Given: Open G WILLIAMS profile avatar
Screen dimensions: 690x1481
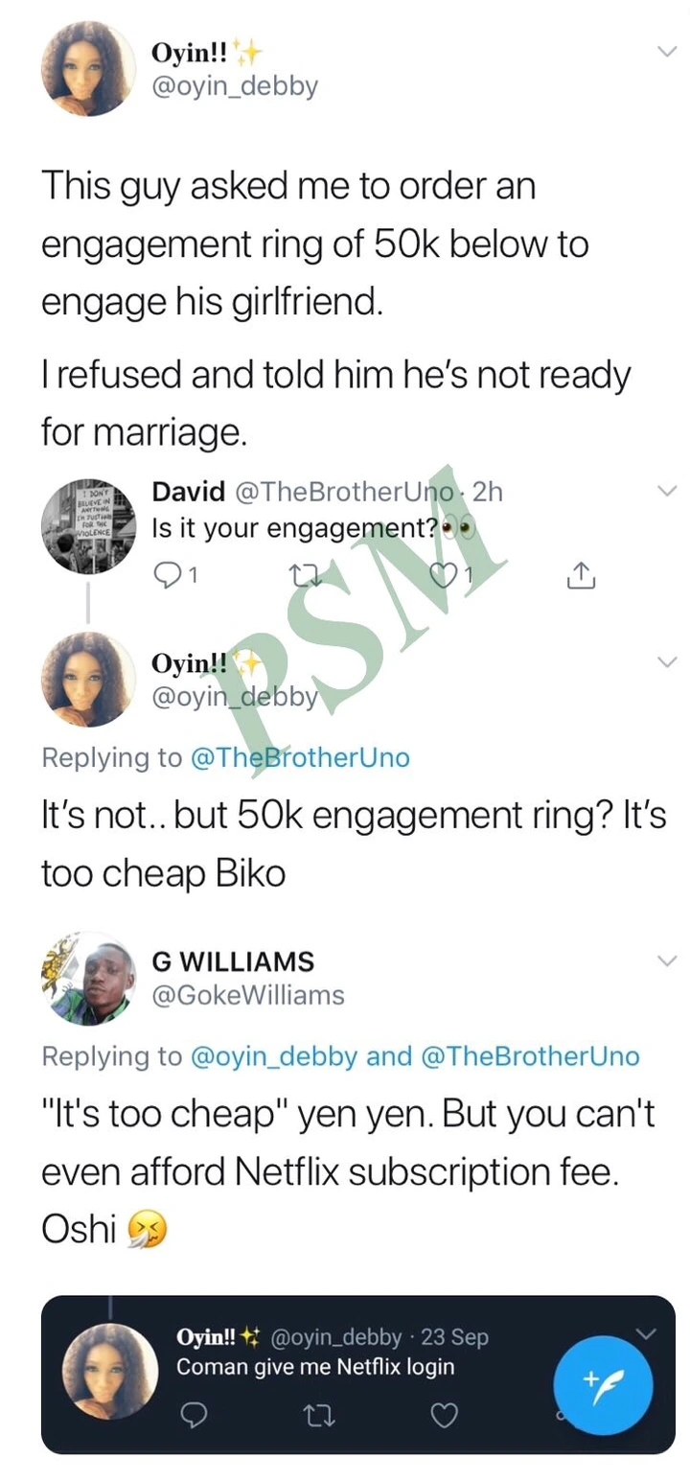Looking at the screenshot, I should pos(88,978).
